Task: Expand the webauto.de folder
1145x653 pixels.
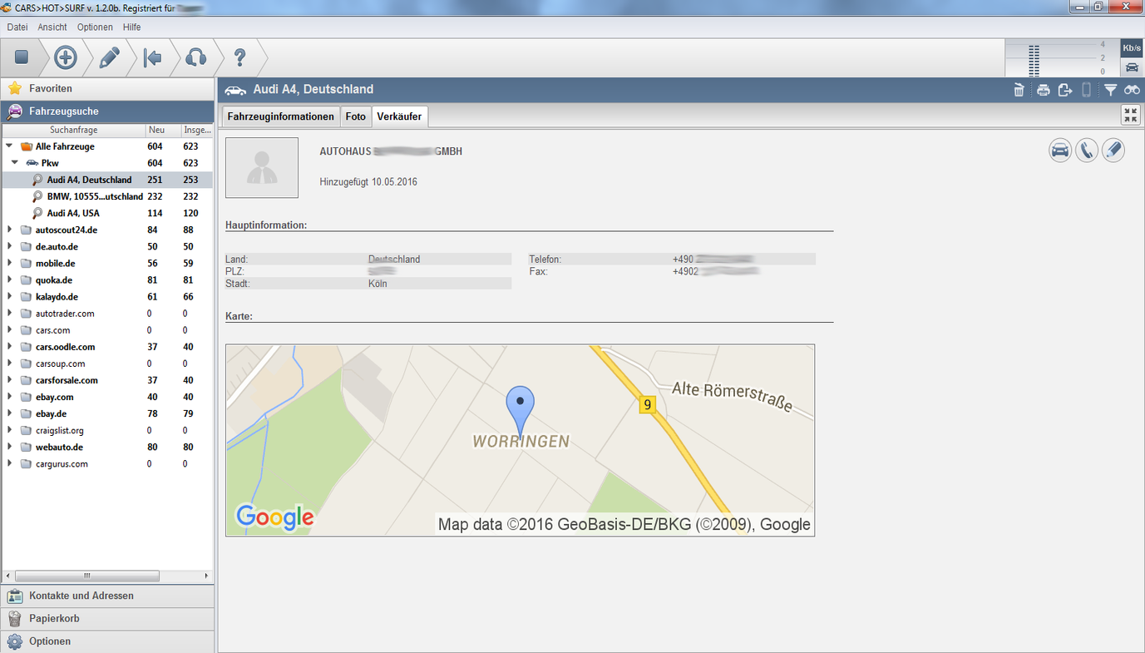Action: [x=9, y=447]
